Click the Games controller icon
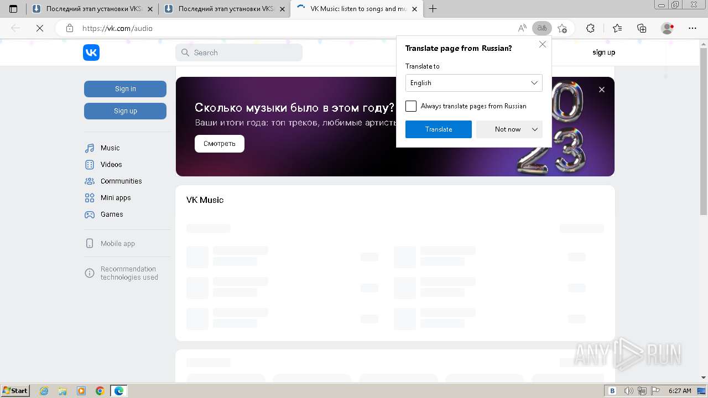 [90, 214]
